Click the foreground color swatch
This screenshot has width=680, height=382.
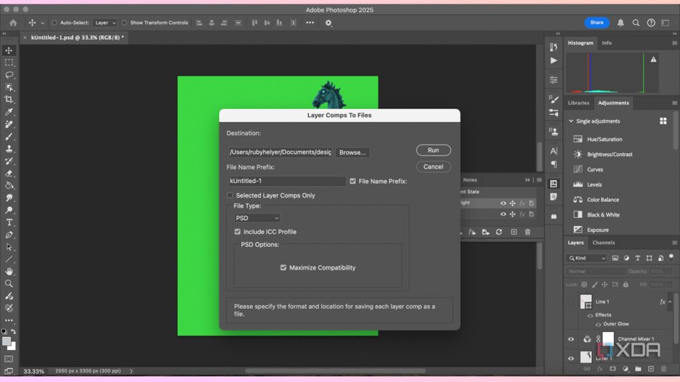point(6,341)
